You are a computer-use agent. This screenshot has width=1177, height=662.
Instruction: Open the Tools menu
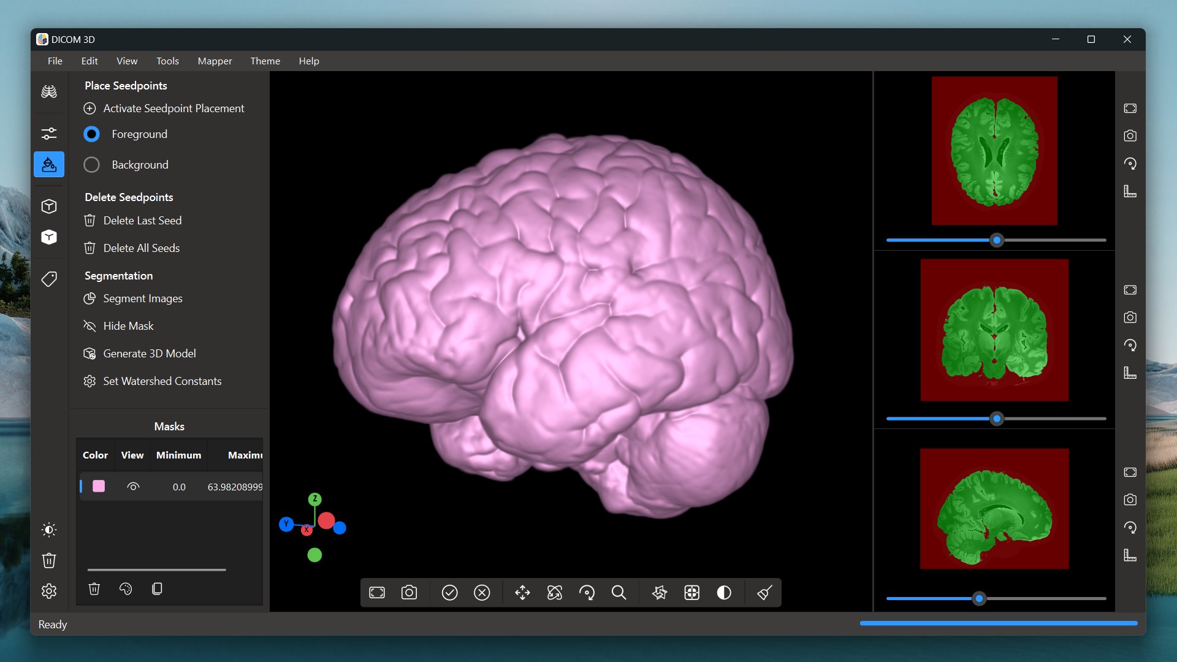pos(167,61)
